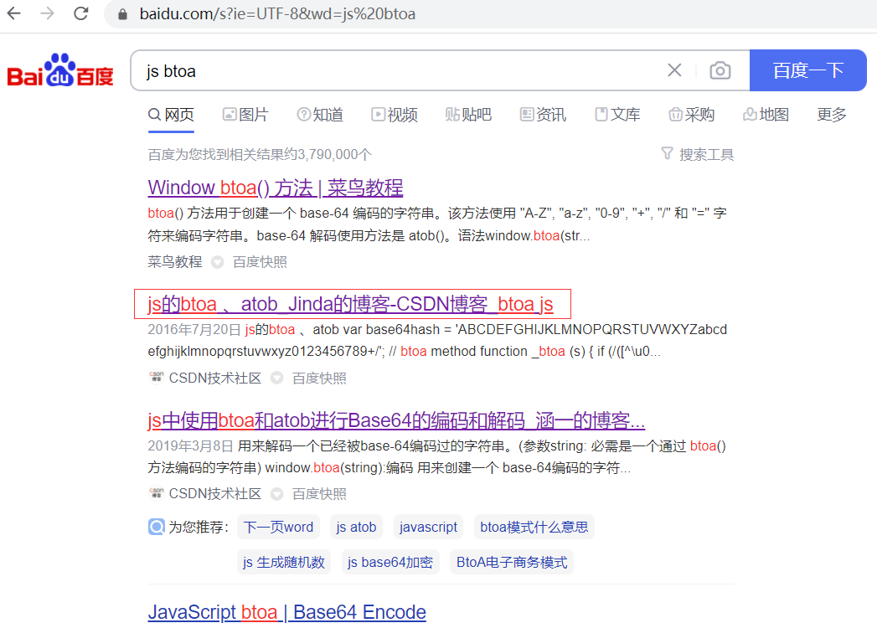Open 百度快照 for Jinda blog result

(319, 378)
